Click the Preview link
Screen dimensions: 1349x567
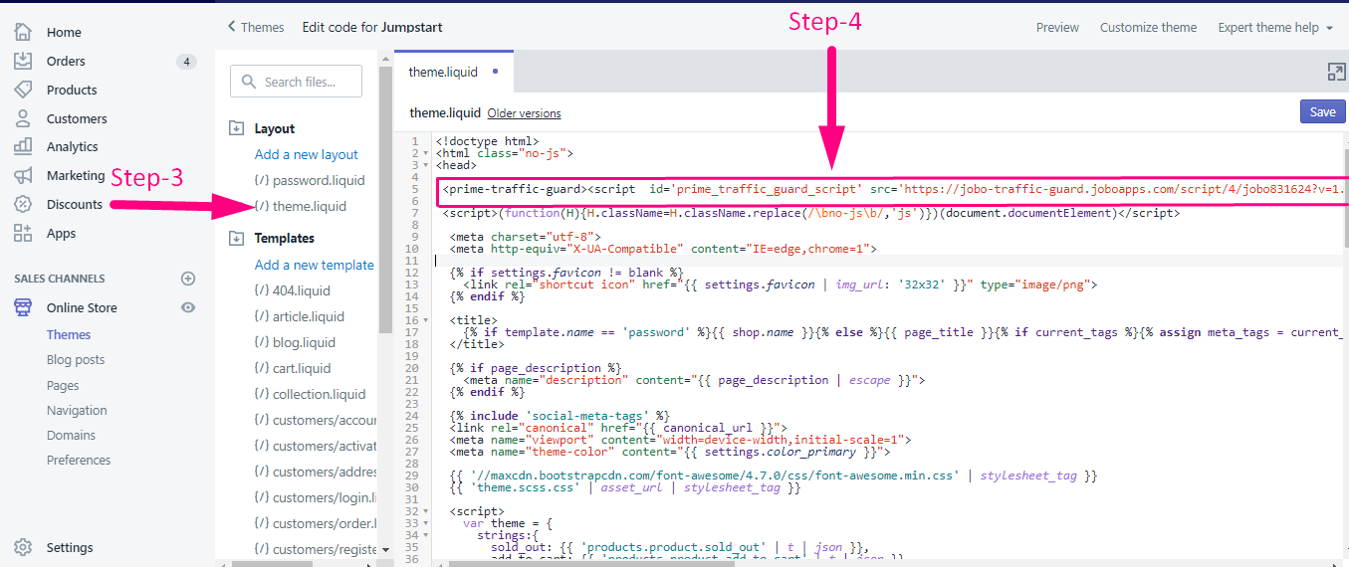pos(1057,27)
